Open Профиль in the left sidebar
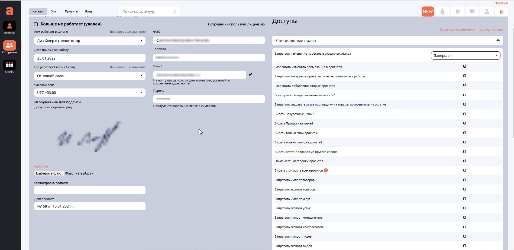514x250 pixels. coord(9,28)
